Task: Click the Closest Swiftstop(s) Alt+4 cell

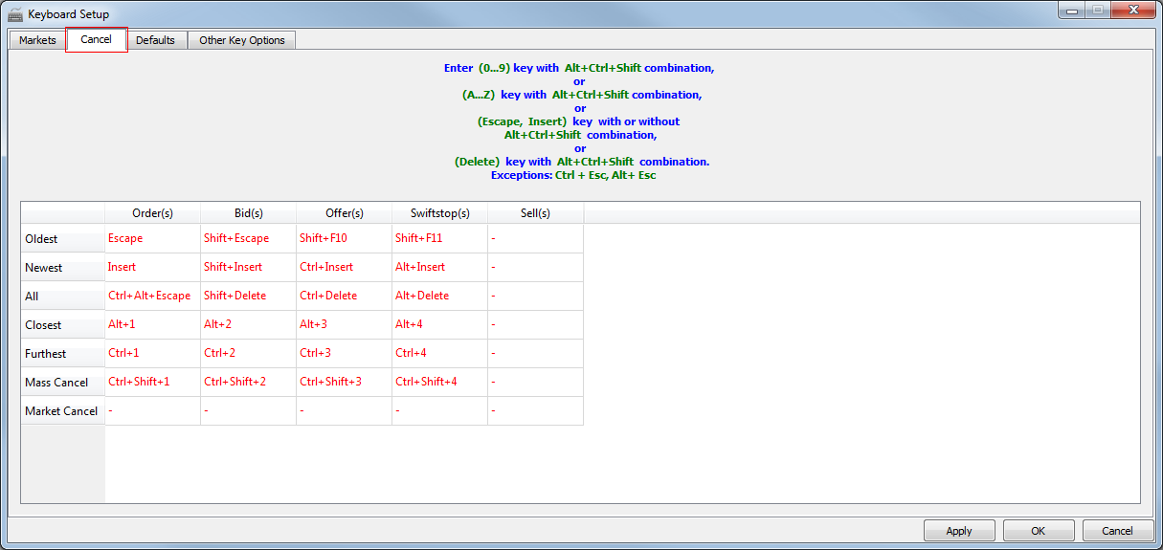Action: click(439, 324)
